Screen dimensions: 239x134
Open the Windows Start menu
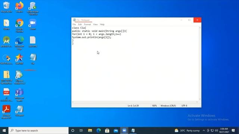(x=4, y=131)
